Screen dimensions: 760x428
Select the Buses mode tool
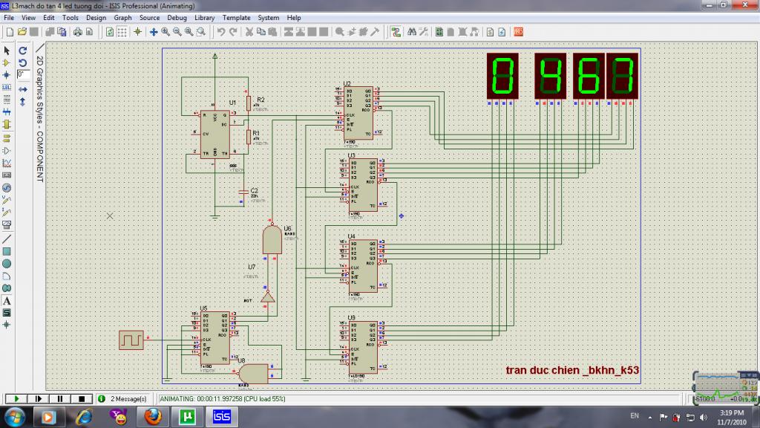[7, 112]
